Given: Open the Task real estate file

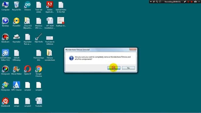Looking at the screenshot, I should pos(39,7).
